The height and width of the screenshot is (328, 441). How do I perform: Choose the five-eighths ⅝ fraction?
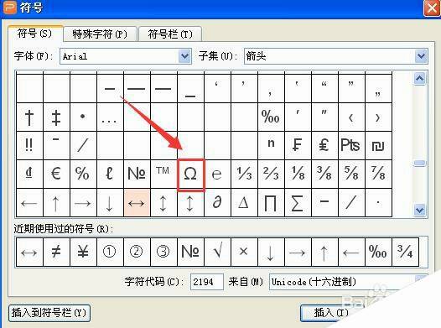(351, 174)
